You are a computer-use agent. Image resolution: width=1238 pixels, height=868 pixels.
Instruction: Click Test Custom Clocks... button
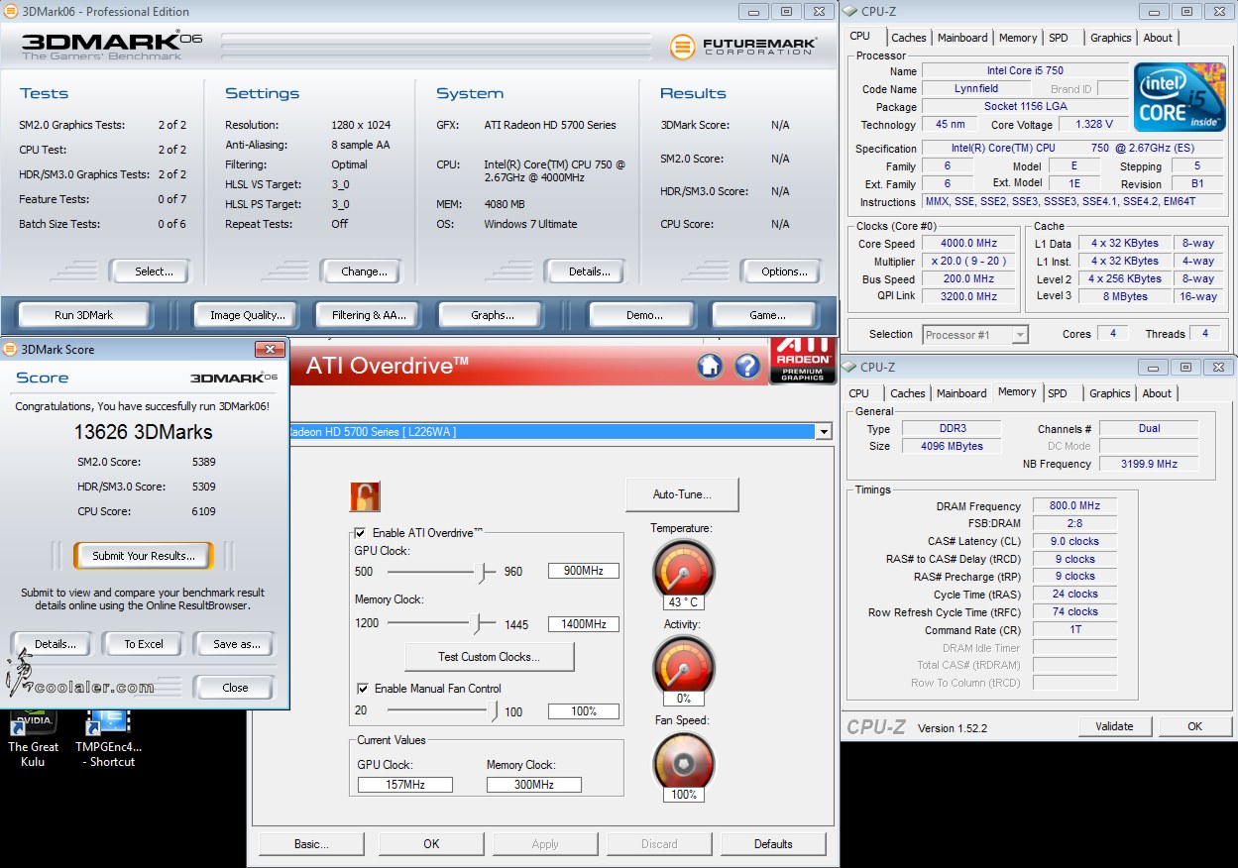(490, 657)
